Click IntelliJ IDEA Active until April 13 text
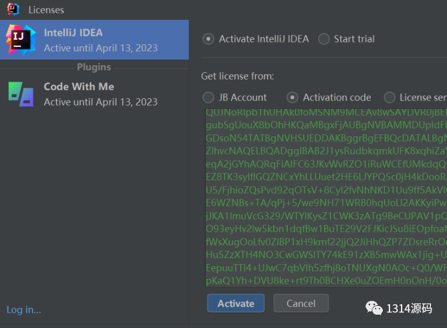This screenshot has height=328, width=447. (101, 48)
